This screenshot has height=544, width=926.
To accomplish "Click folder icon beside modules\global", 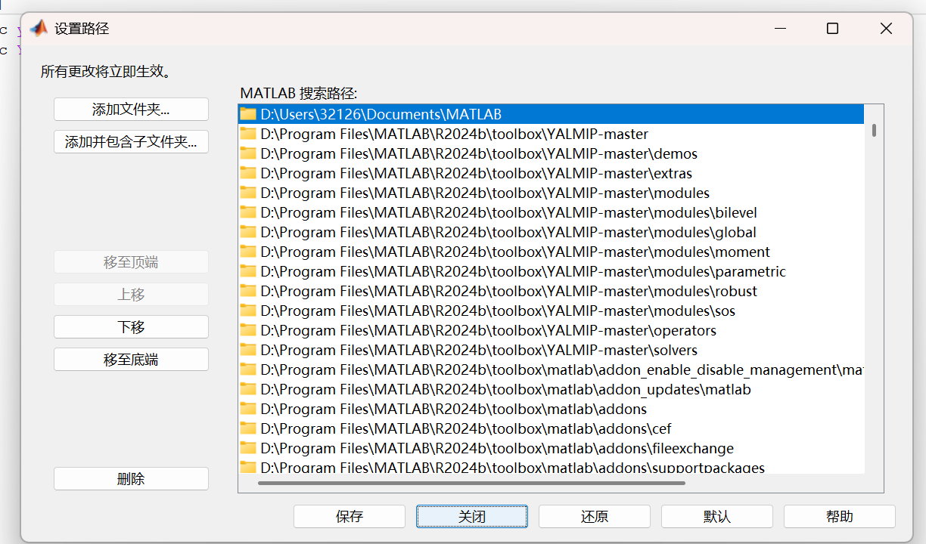I will point(248,232).
